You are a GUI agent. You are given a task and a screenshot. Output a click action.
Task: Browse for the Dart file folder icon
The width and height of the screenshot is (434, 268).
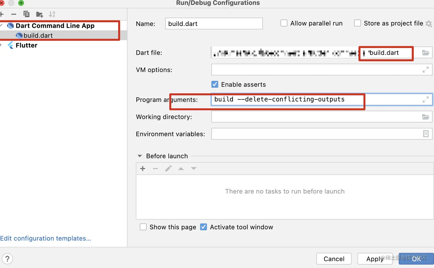(425, 53)
